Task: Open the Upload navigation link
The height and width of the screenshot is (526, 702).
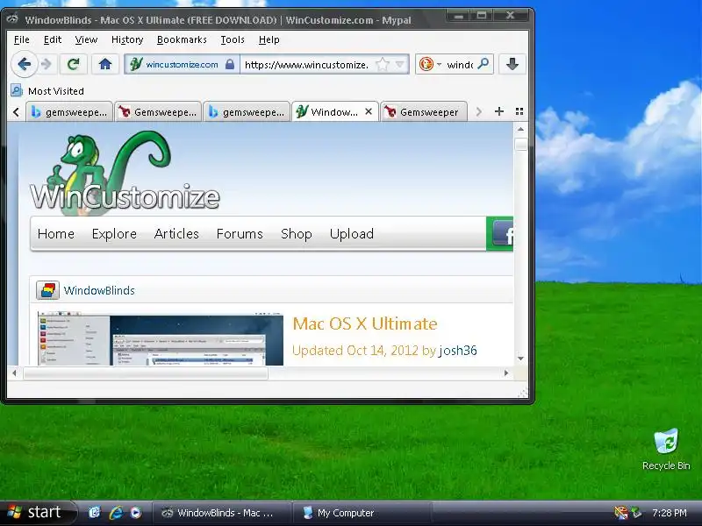Action: click(352, 234)
